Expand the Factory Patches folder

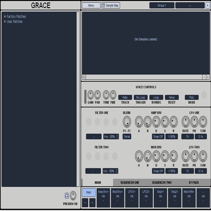tap(5, 16)
